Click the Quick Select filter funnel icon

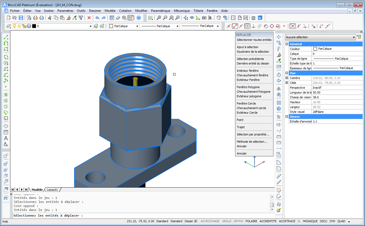[x=359, y=37]
